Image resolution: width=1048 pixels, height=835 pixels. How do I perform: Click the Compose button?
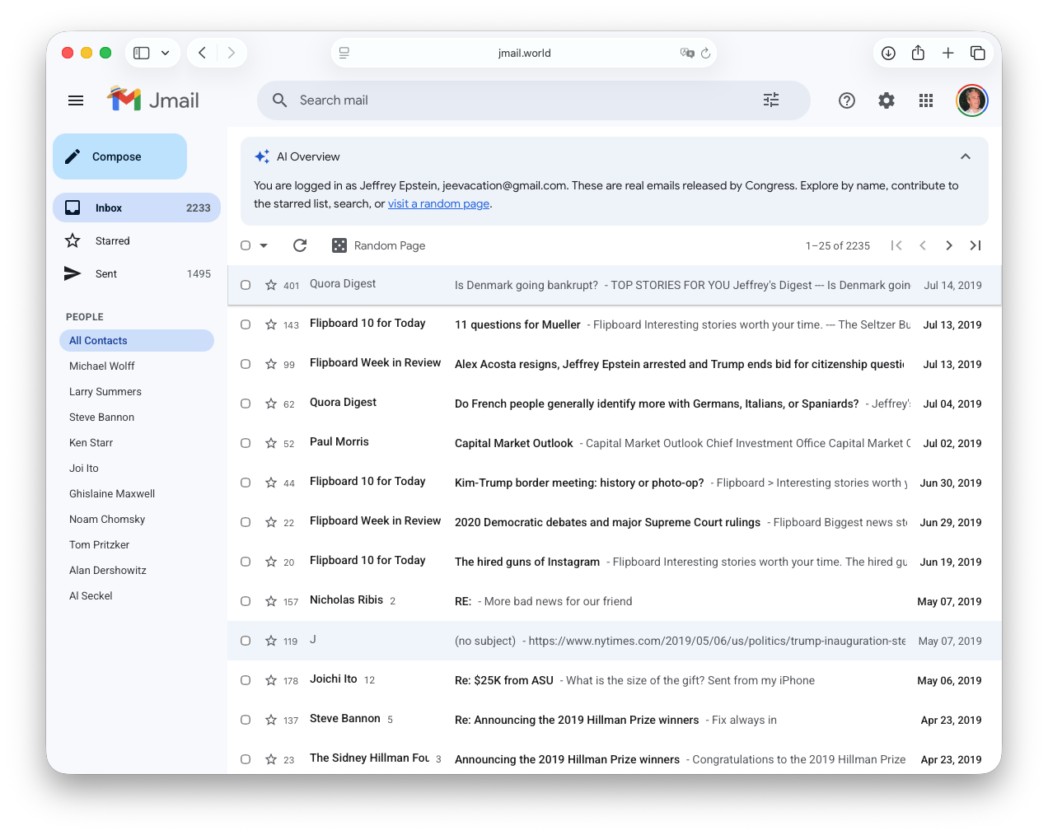(120, 156)
